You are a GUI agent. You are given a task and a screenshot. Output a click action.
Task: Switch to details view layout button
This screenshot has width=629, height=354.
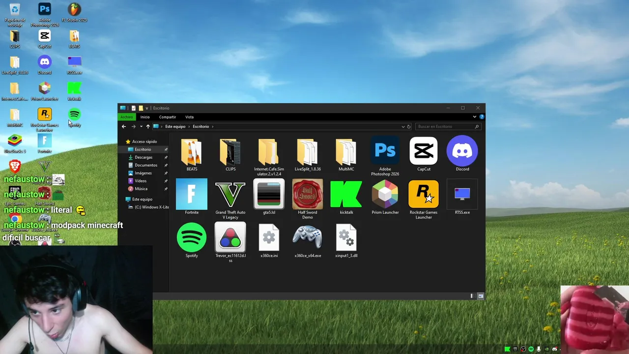coord(472,296)
